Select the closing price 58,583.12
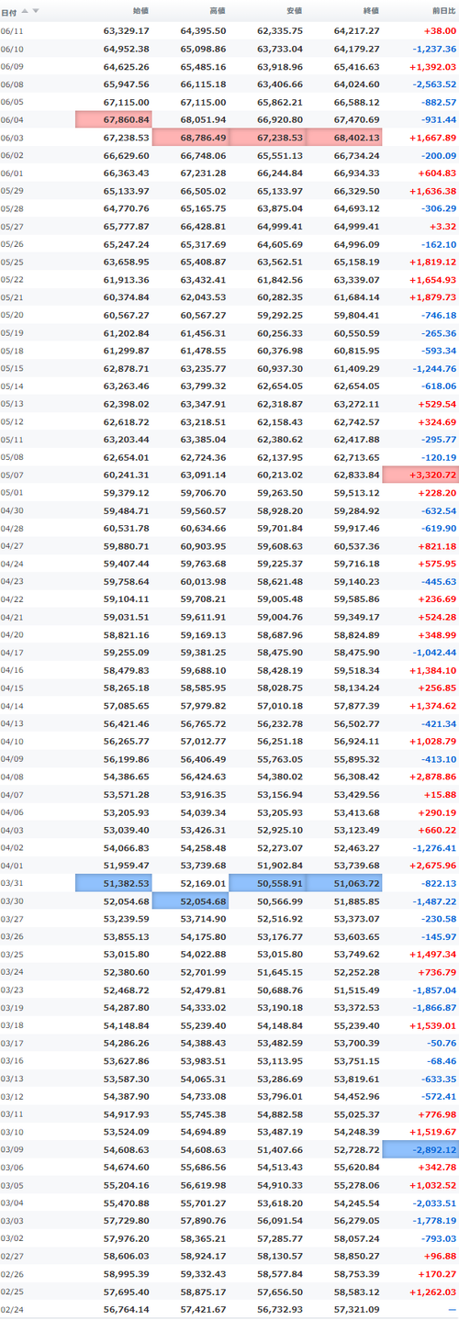 pos(356,1291)
